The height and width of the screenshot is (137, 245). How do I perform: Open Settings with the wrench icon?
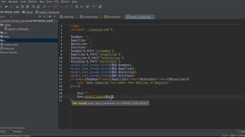(x=88, y=7)
